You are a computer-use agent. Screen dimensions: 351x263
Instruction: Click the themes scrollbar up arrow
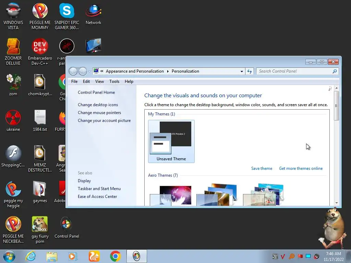coord(337,88)
